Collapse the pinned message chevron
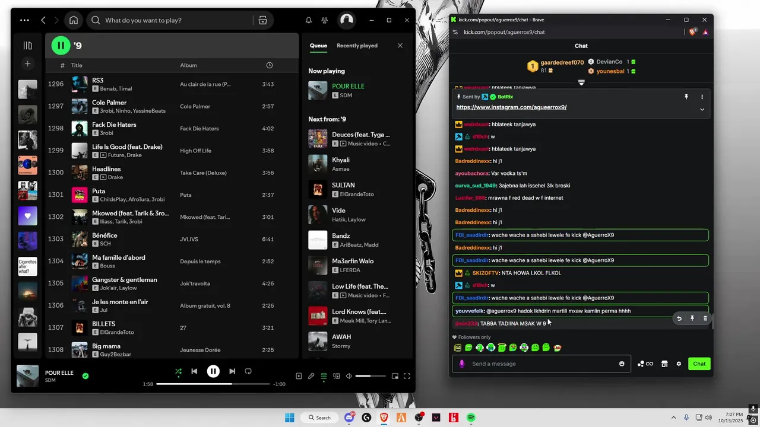Viewport: 760px width, 427px height. (702, 109)
